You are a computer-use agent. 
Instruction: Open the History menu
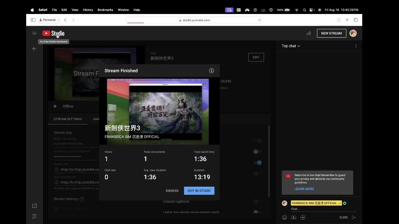click(x=88, y=10)
